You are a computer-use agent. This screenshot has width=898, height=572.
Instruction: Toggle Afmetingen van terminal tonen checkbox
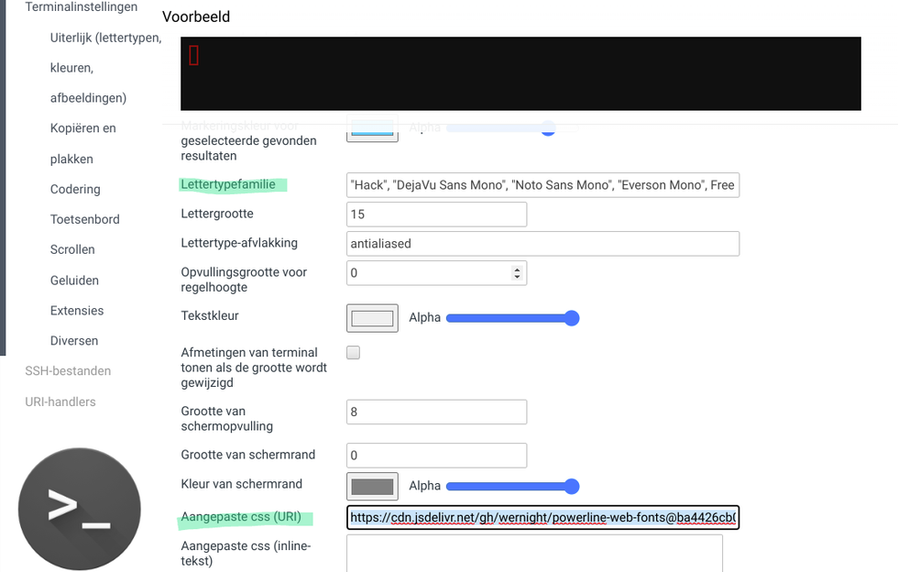coord(354,353)
